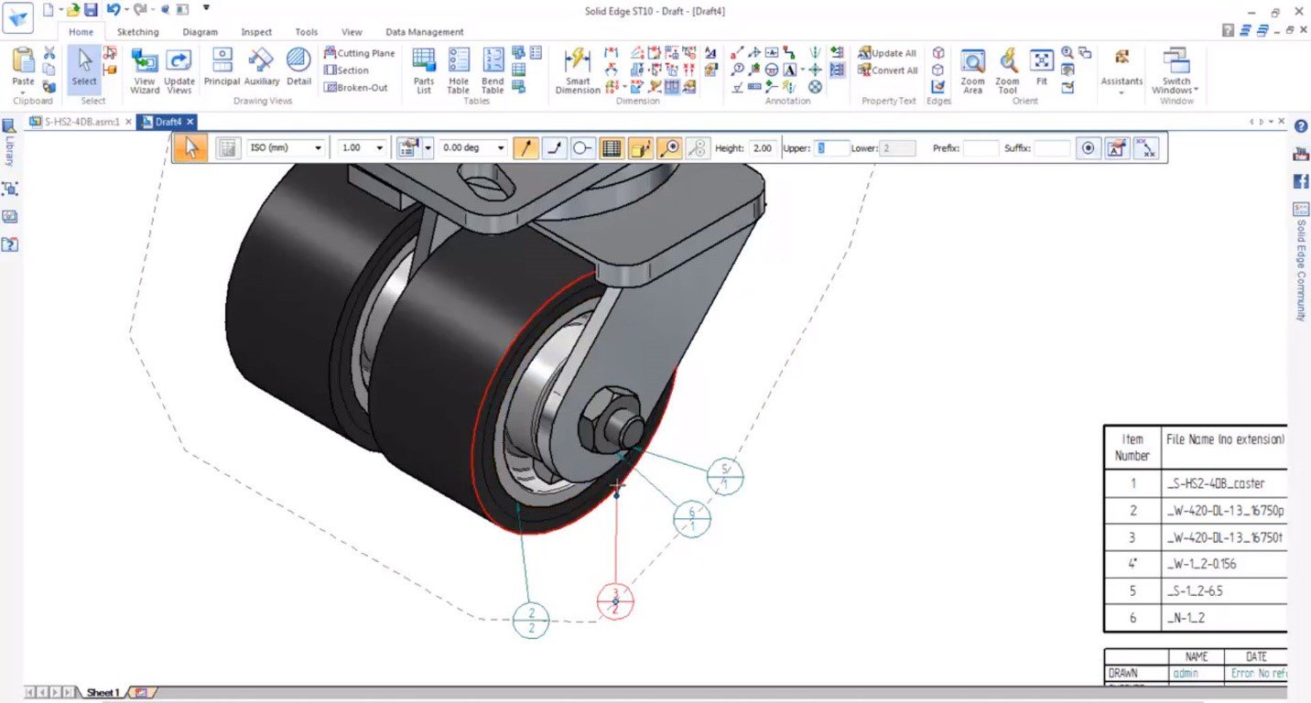Viewport: 1311px width, 703px height.
Task: Insert a Hole Table
Action: pyautogui.click(x=459, y=70)
